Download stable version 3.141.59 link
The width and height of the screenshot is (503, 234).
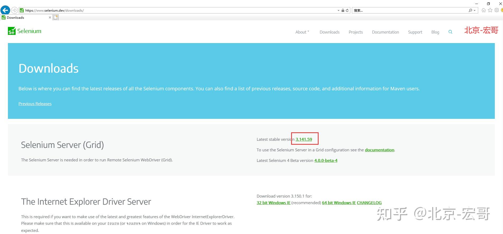pos(304,139)
